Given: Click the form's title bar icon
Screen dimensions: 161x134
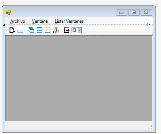Looking at the screenshot, I should [x=8, y=12].
